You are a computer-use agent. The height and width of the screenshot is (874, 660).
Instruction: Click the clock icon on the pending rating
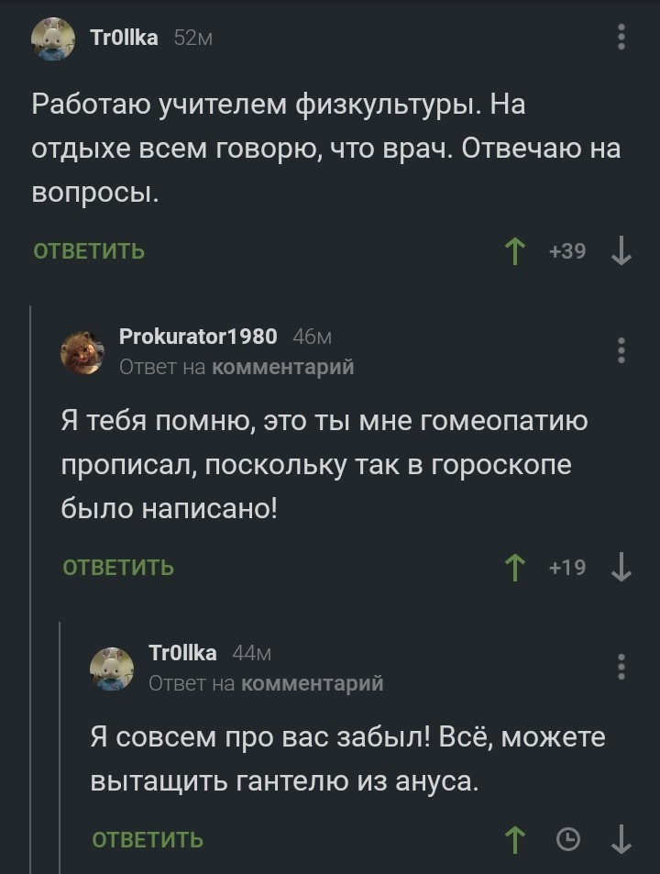pyautogui.click(x=569, y=837)
